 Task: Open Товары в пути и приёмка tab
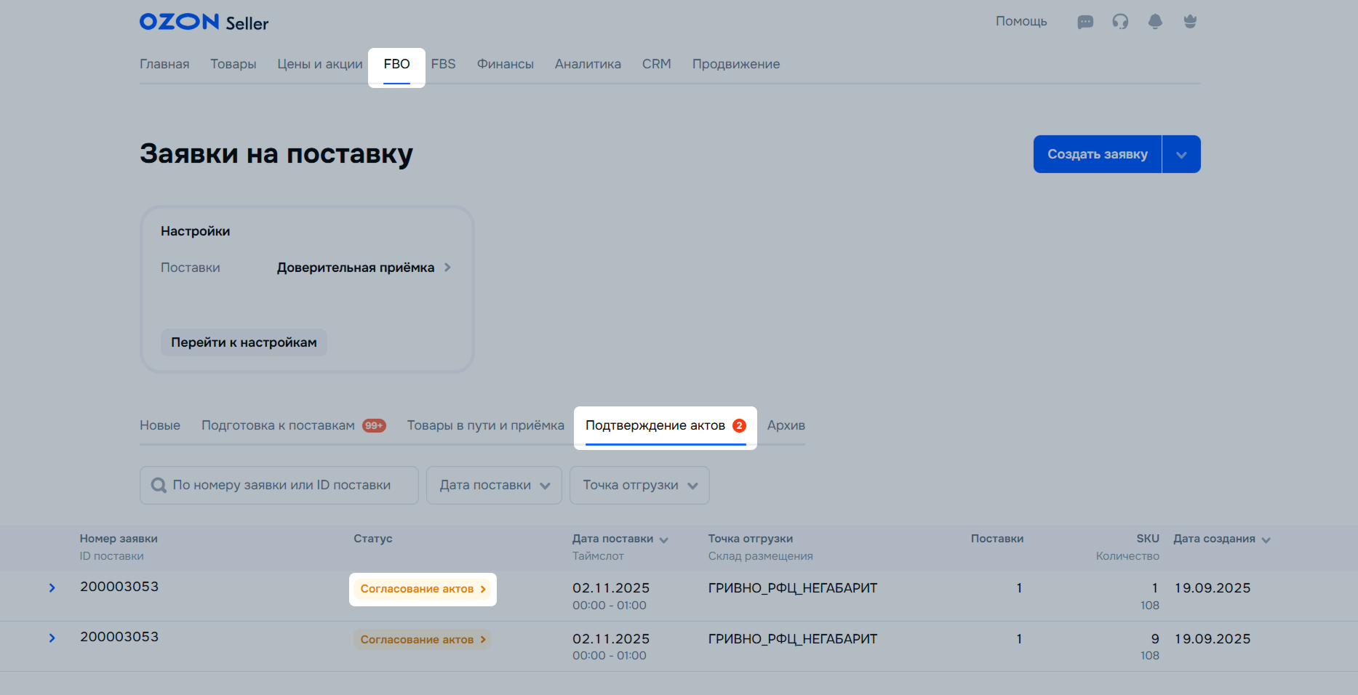(x=485, y=426)
